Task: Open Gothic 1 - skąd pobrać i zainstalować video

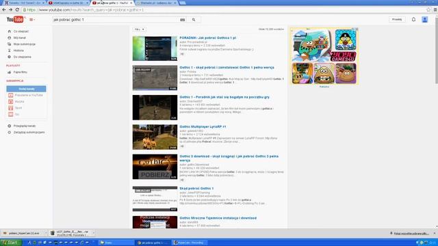Action: click(x=227, y=68)
